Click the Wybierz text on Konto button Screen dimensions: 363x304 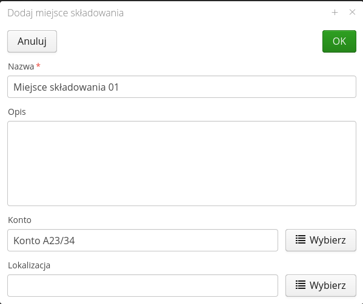pyautogui.click(x=328, y=240)
